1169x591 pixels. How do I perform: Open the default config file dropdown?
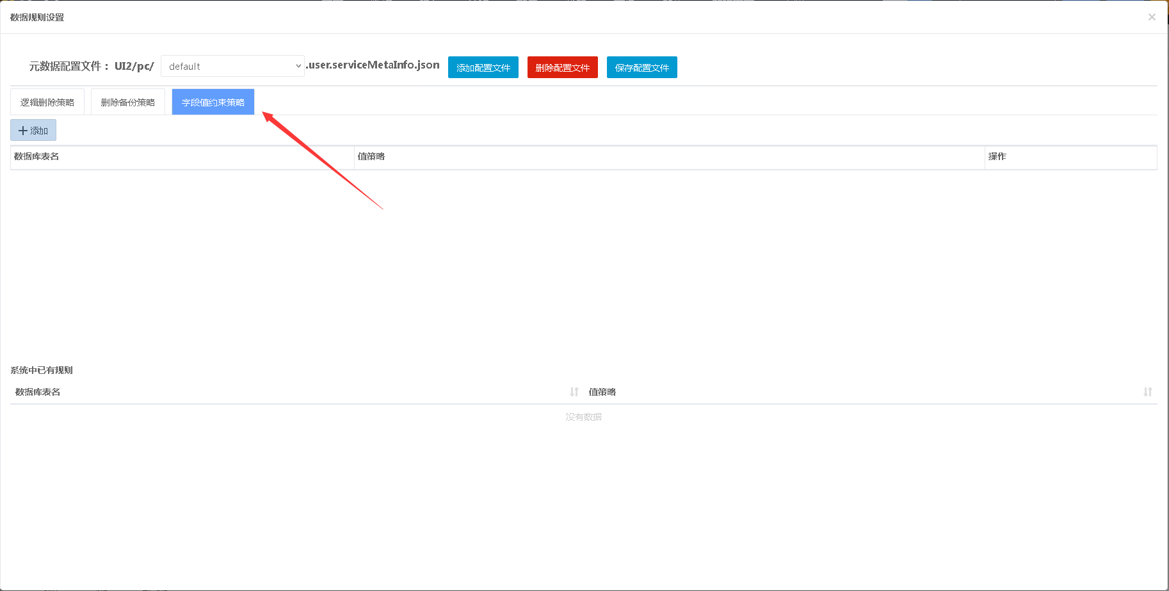[232, 66]
